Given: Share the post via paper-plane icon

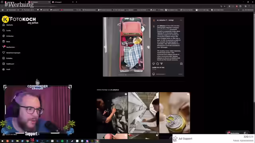Looking at the screenshot, I should click(x=161, y=64).
